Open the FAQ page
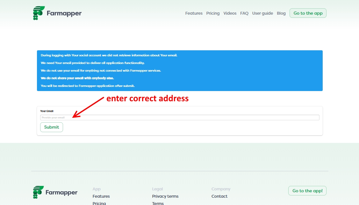 244,13
